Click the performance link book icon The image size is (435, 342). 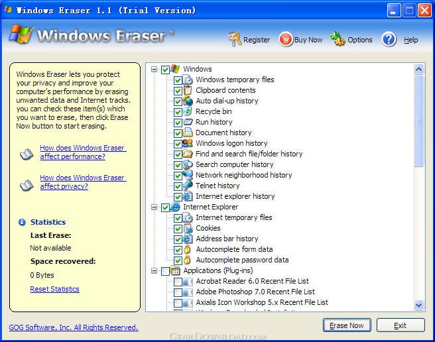27,154
